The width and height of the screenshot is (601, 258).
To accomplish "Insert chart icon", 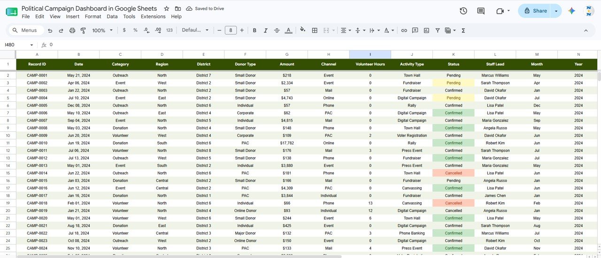I will pyautogui.click(x=426, y=30).
